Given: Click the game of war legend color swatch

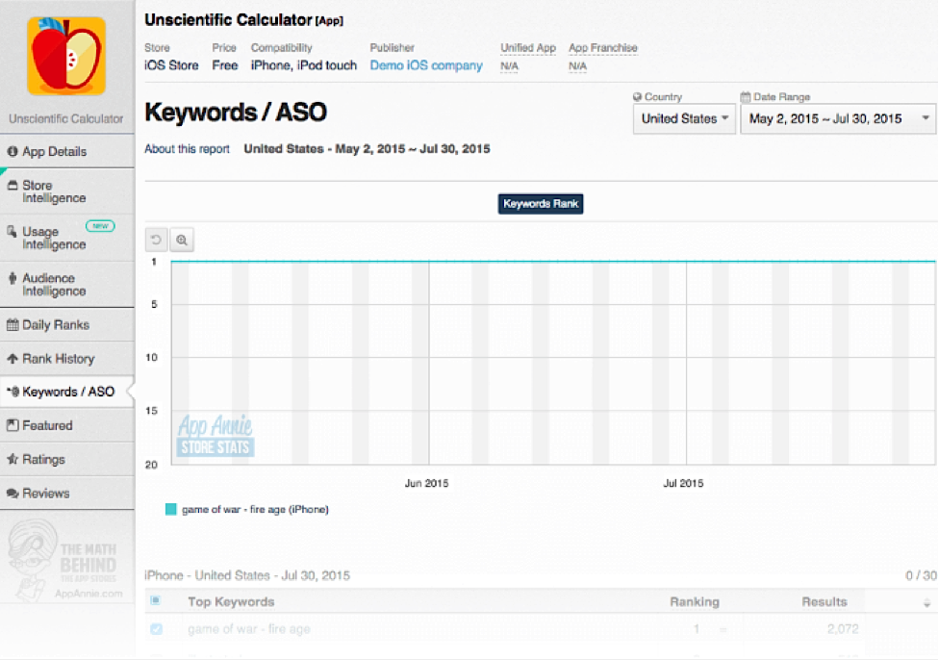Looking at the screenshot, I should click(170, 509).
